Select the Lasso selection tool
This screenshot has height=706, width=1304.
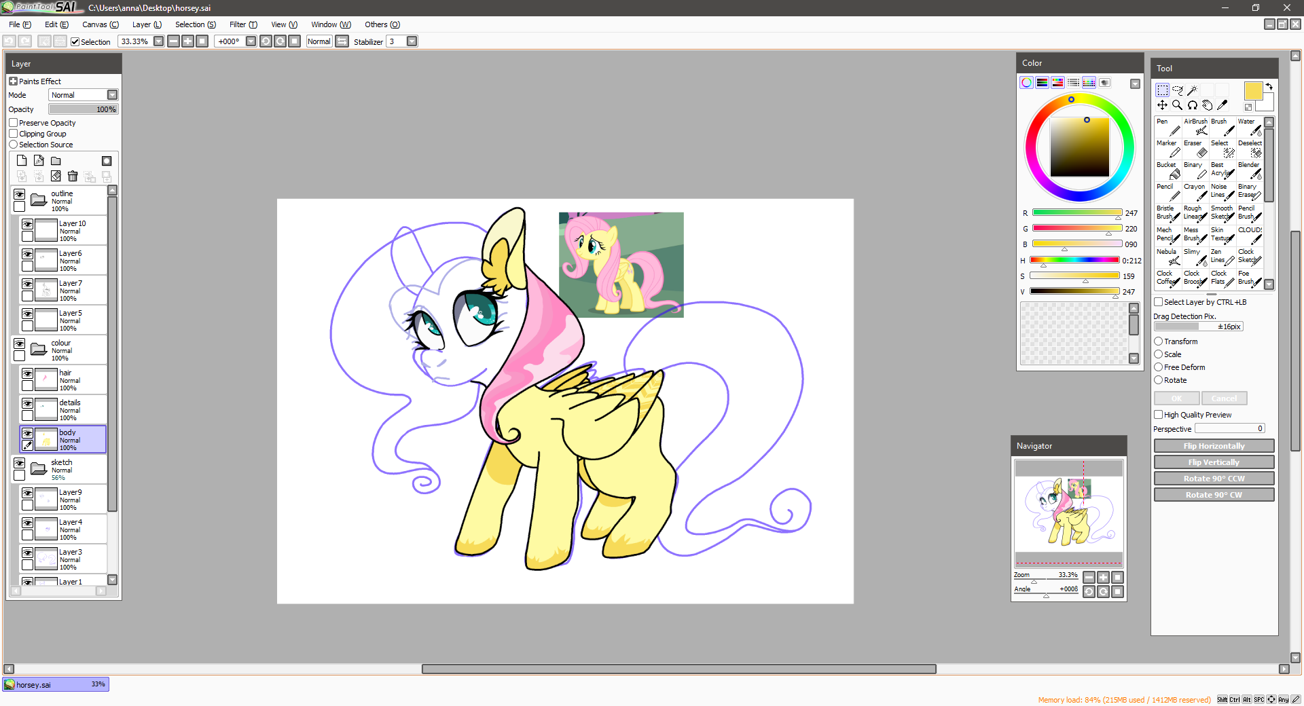coord(1177,90)
